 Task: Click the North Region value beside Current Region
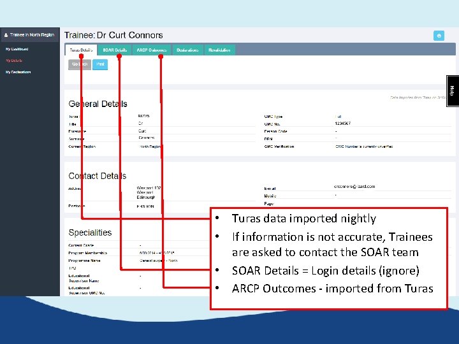(150, 147)
